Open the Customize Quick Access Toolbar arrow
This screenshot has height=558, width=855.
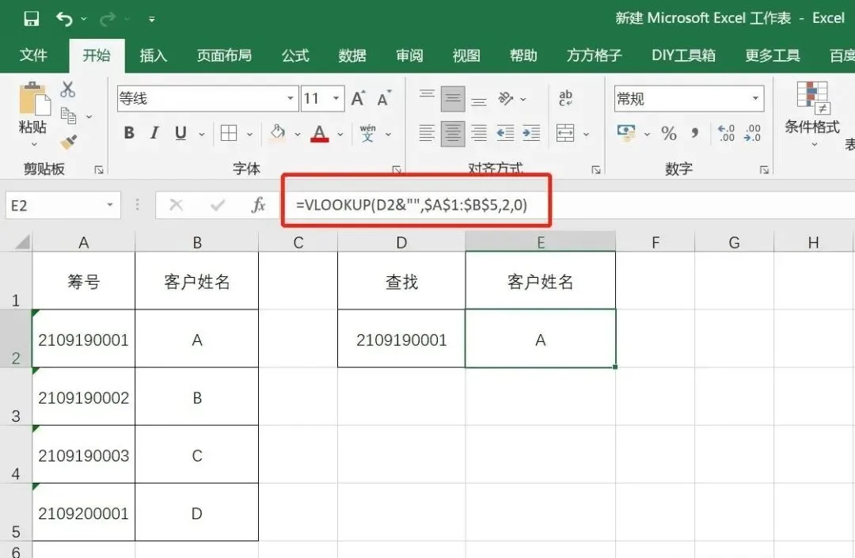click(x=151, y=20)
